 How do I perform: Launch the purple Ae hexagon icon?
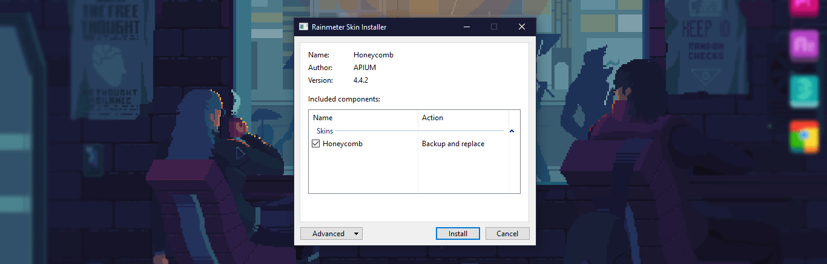pos(805,45)
